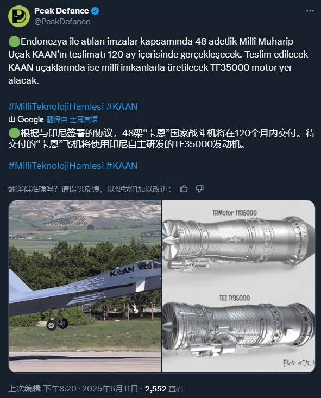Click the blue verified badge
The height and width of the screenshot is (398, 321).
coord(95,11)
